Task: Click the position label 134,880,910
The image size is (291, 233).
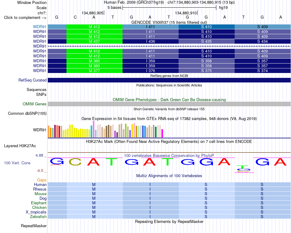Action: [x=186, y=13]
